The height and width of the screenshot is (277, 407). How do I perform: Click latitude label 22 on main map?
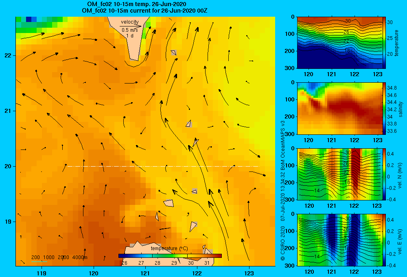[8, 55]
